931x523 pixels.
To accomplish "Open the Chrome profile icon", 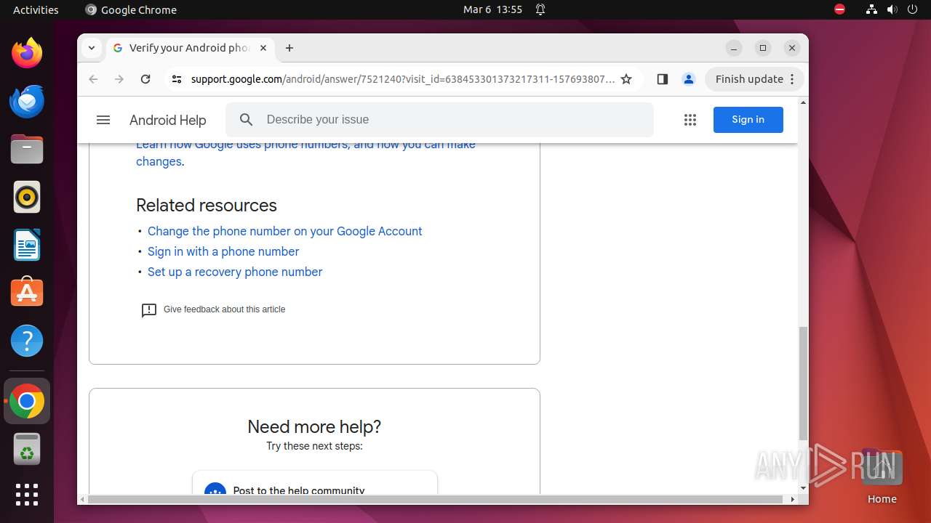I will coord(688,79).
